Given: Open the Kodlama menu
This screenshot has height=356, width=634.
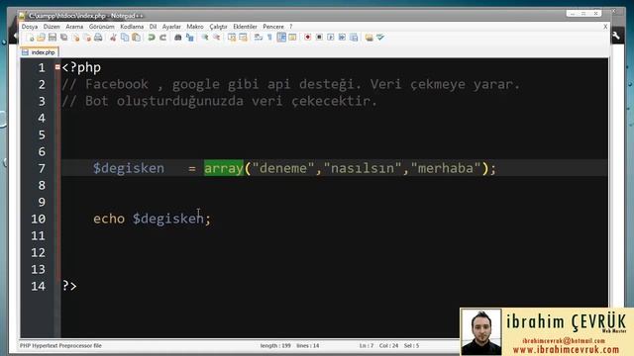Looking at the screenshot, I should point(132,27).
